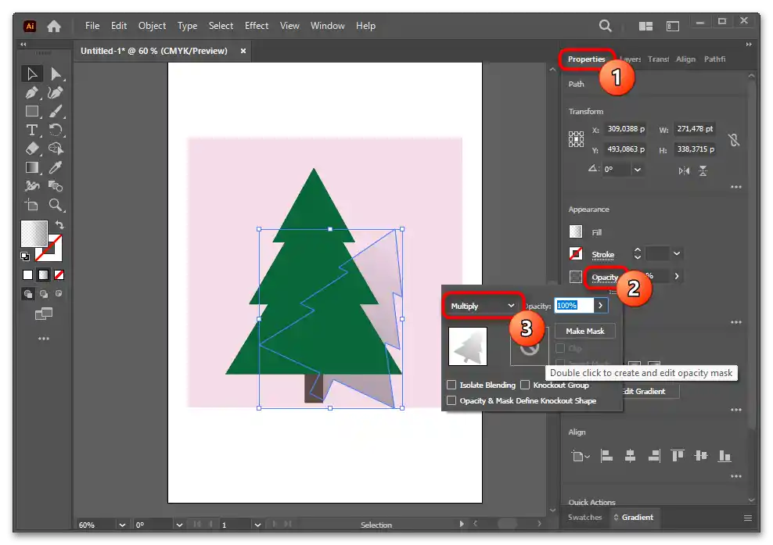This screenshot has width=773, height=545.
Task: Select the Eyedropper tool
Action: [x=56, y=167]
